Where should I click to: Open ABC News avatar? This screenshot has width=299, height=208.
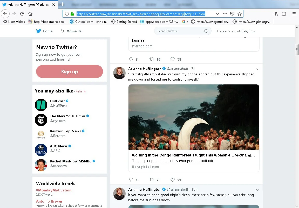(41, 150)
